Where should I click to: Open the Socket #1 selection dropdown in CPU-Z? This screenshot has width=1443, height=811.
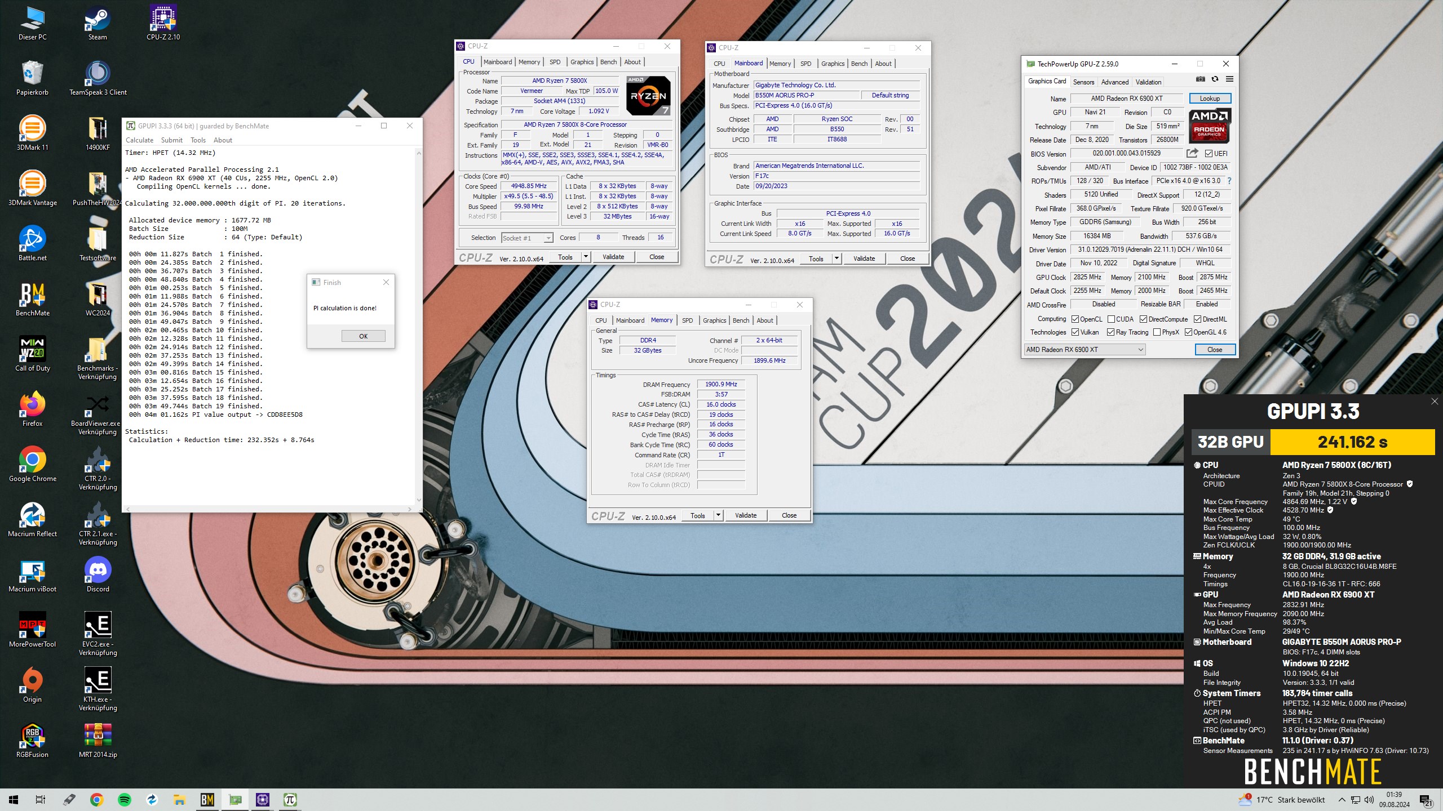527,238
